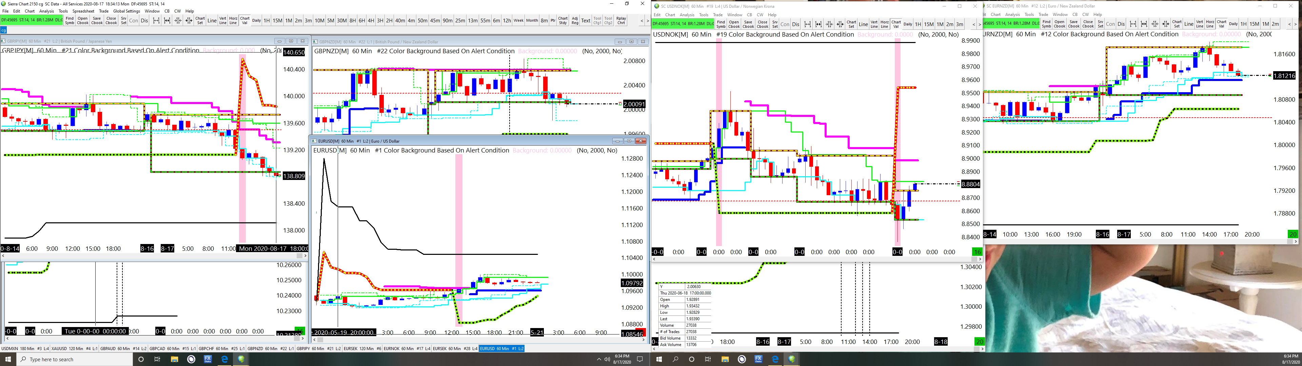Toggle Chart Val in the main toolbar
The width and height of the screenshot is (1302, 366).
click(x=244, y=21)
